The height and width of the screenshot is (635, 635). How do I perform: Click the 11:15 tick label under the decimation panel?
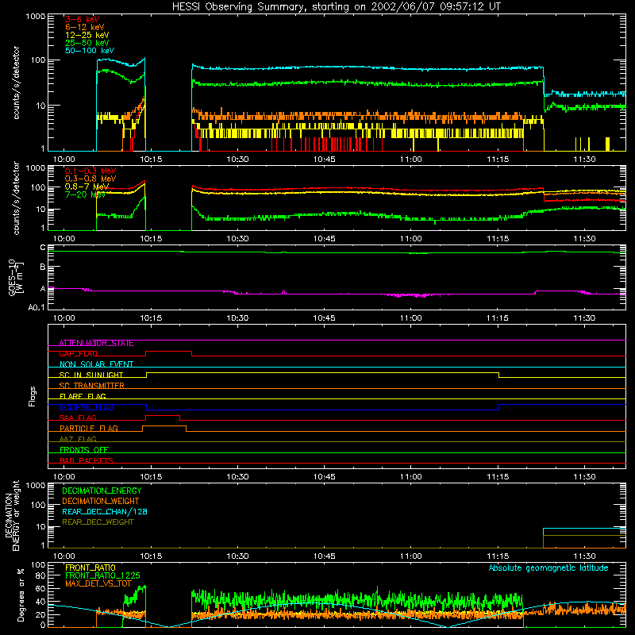498,556
